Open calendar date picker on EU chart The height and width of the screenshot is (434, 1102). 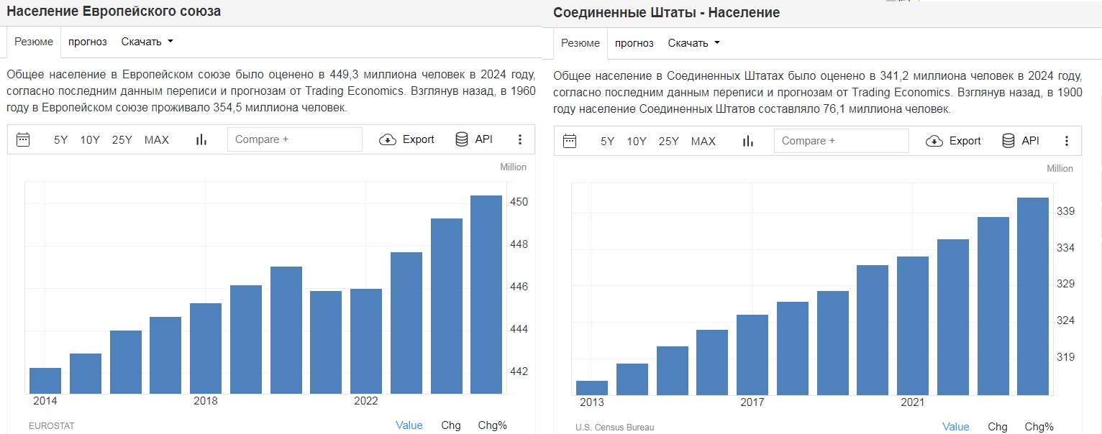(23, 139)
